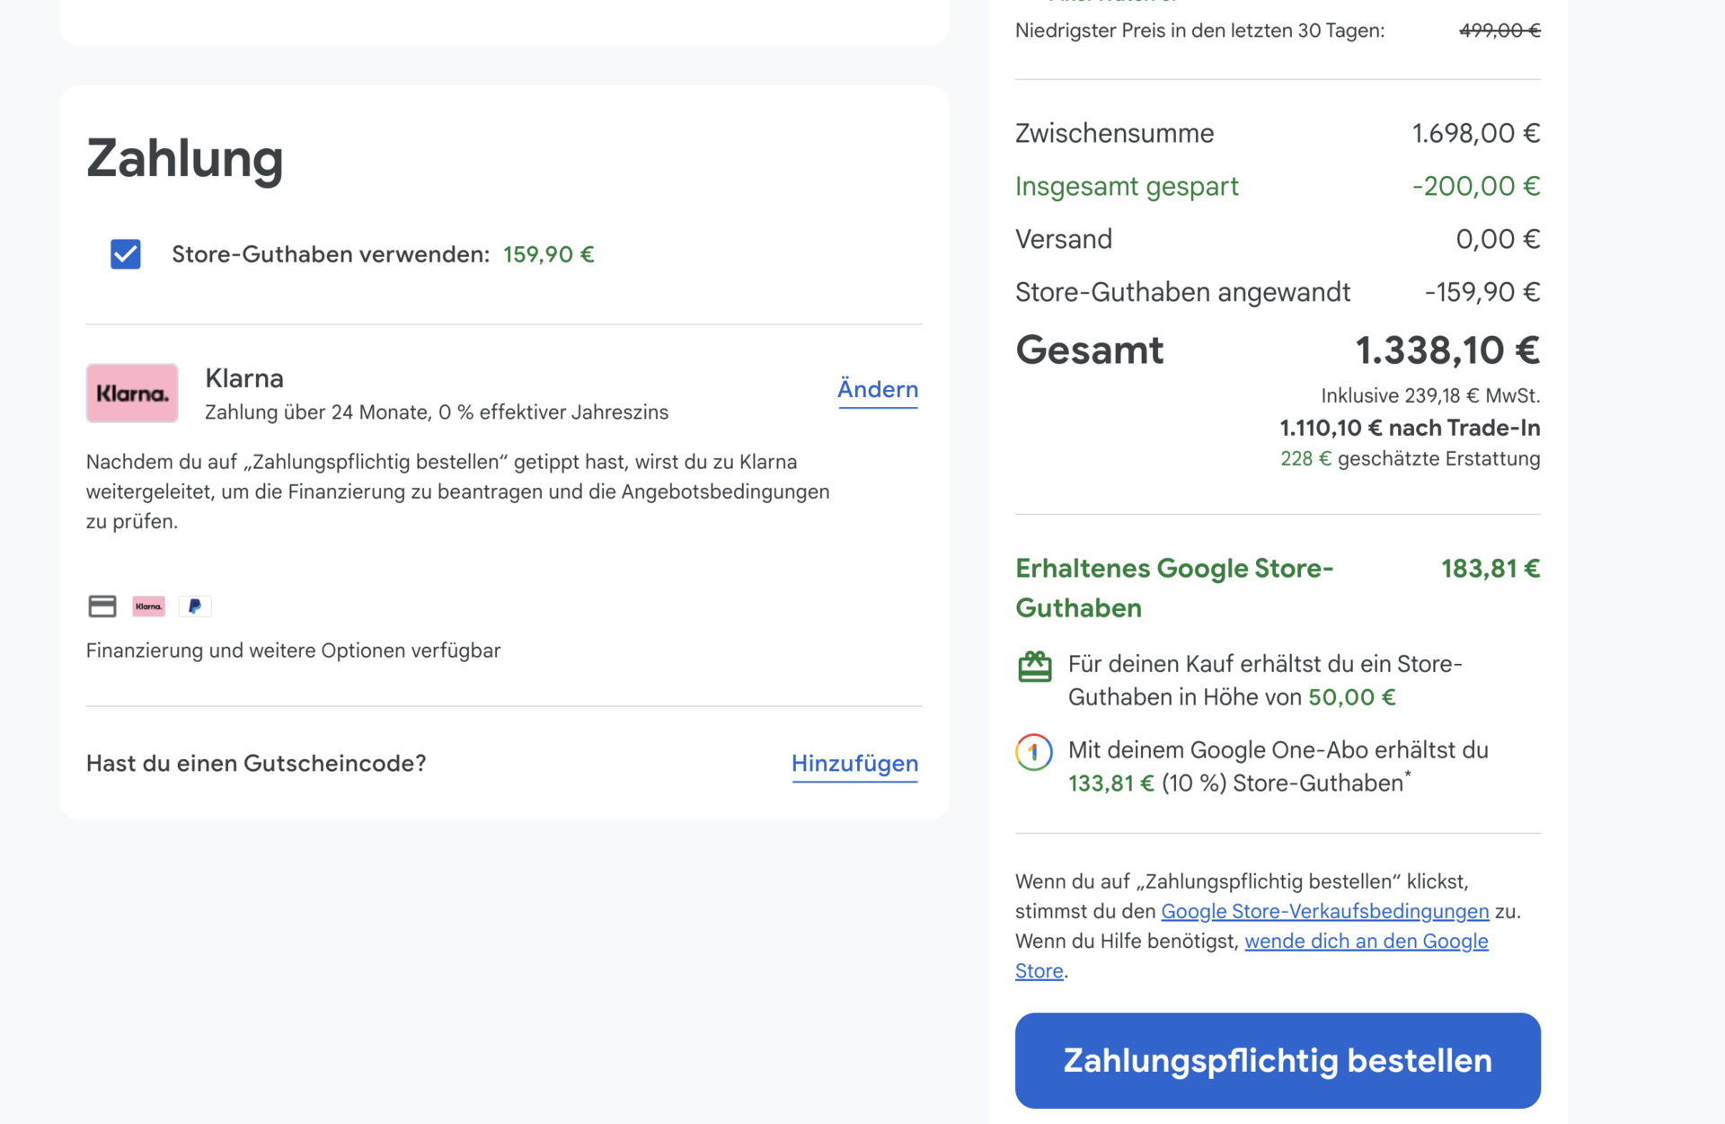Click 'Finanzierung und weitere Optionen verfügbar' text

click(x=293, y=651)
